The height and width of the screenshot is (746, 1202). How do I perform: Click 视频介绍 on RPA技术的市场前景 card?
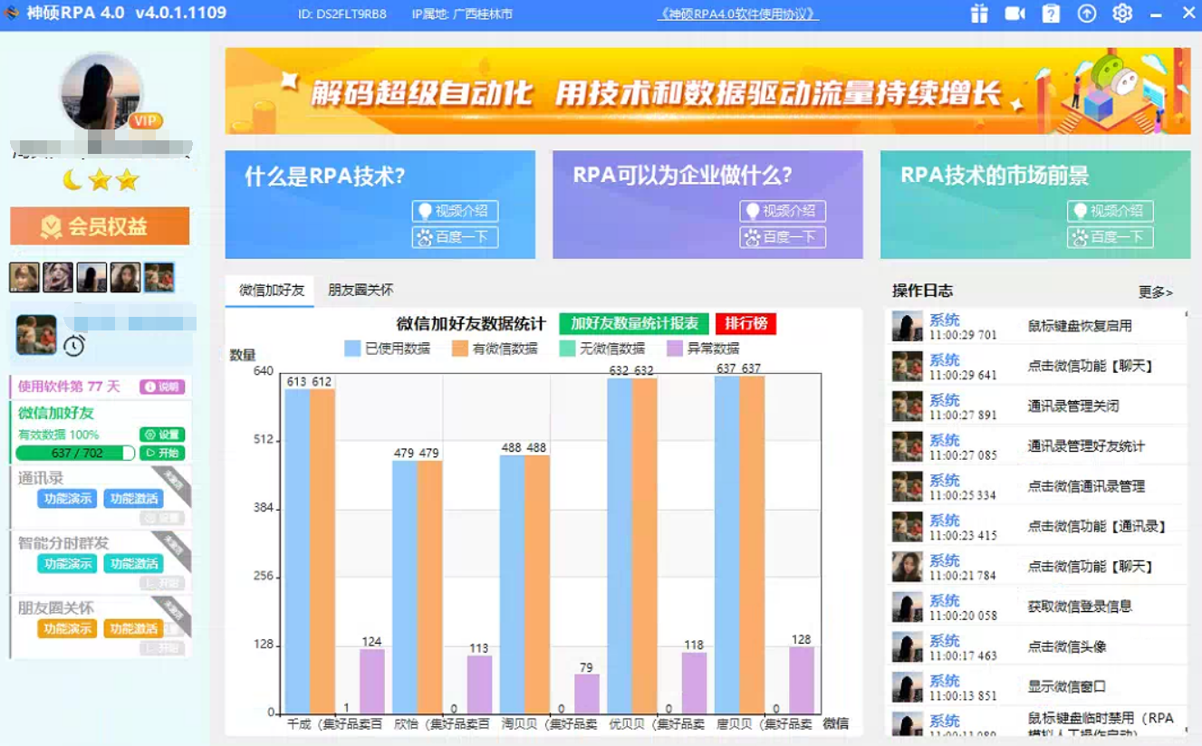click(1111, 211)
